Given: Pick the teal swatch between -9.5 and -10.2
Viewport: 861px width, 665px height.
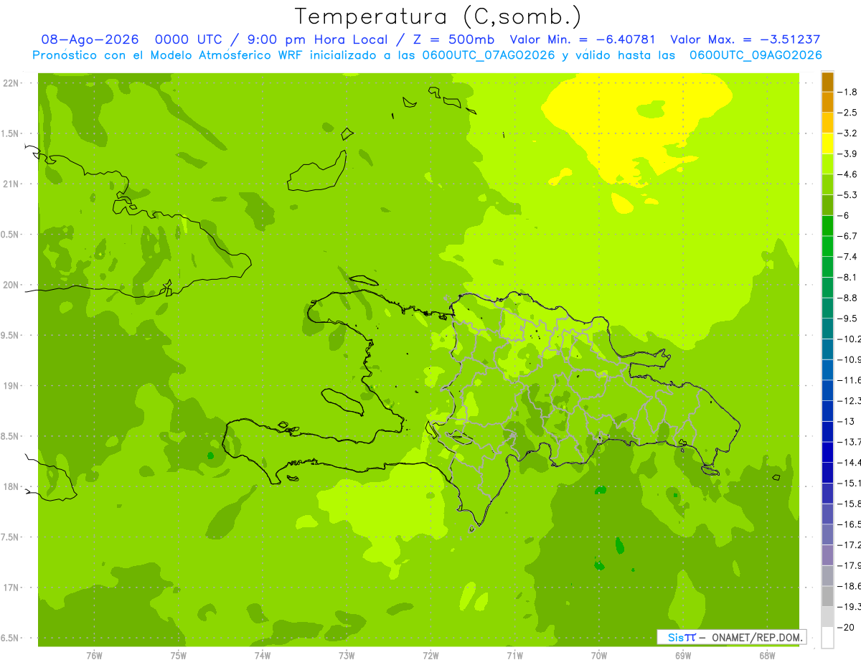Looking at the screenshot, I should pyautogui.click(x=828, y=329).
